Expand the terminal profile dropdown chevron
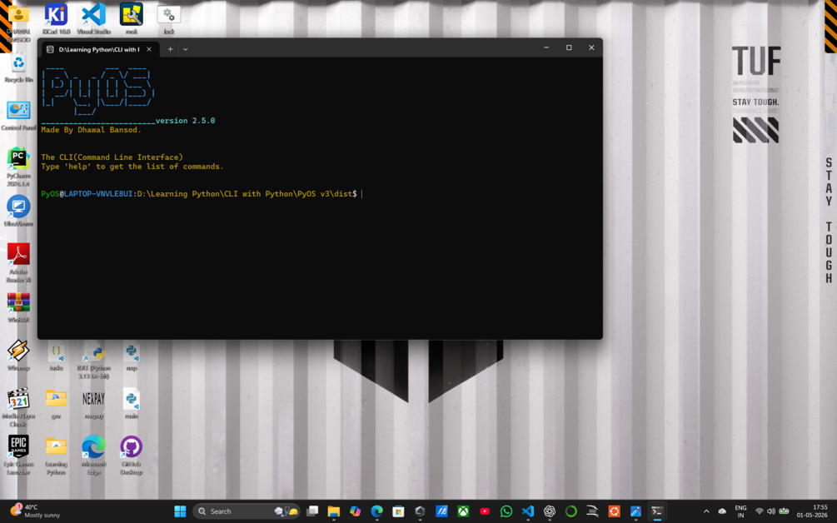Viewport: 837px width, 523px height. (x=185, y=49)
